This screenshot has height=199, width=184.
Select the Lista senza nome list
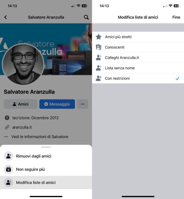pos(138,68)
